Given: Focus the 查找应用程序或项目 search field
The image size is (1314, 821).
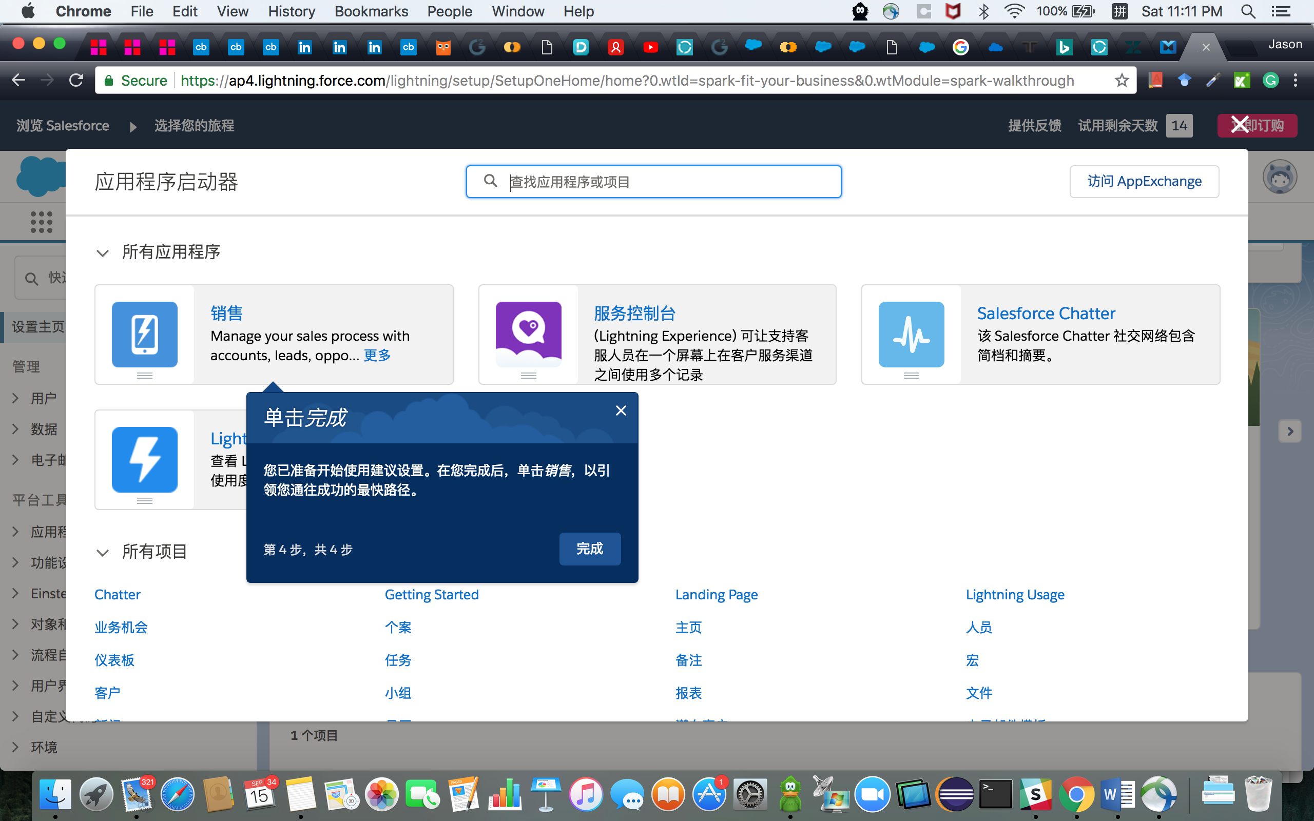Looking at the screenshot, I should pos(654,181).
